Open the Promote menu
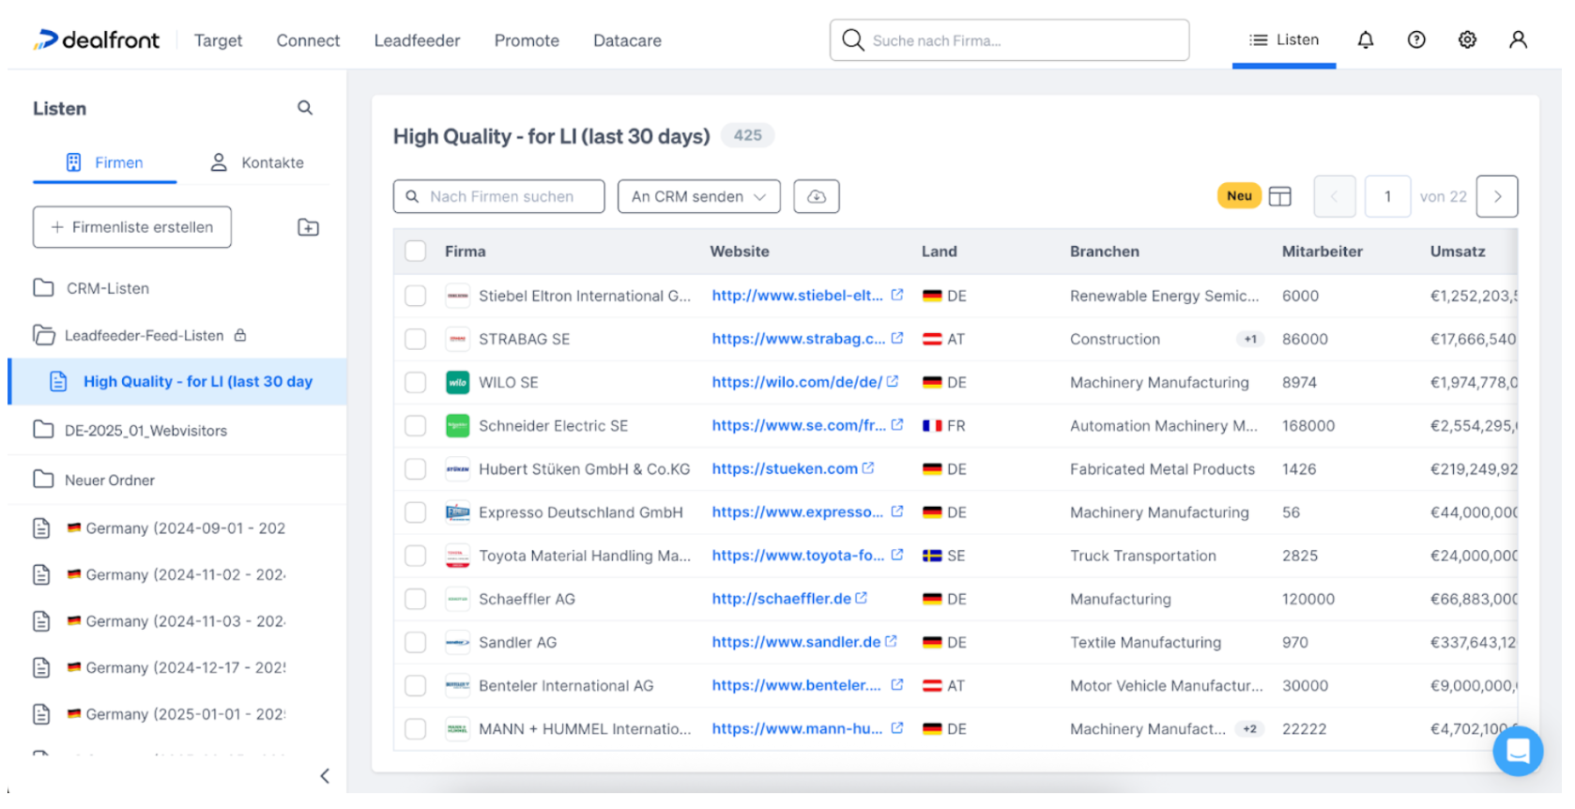Viewport: 1575px width, 809px height. click(x=527, y=40)
